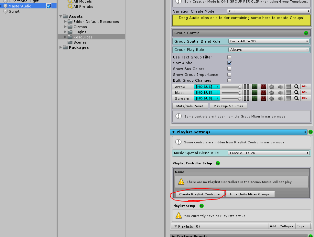Viewport: 314px width, 237px height.
Task: Adjust the Scream group volume slider
Action: [x=231, y=98]
